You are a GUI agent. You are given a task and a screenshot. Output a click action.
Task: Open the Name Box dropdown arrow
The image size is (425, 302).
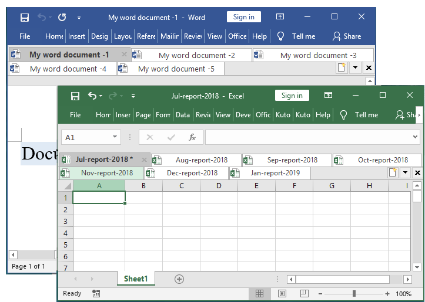click(115, 137)
